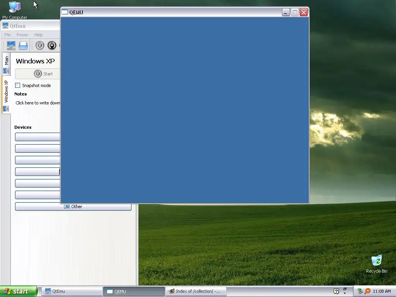Select the Windows XP vertical tab
Image resolution: width=396 pixels, height=297 pixels.
tap(6, 95)
